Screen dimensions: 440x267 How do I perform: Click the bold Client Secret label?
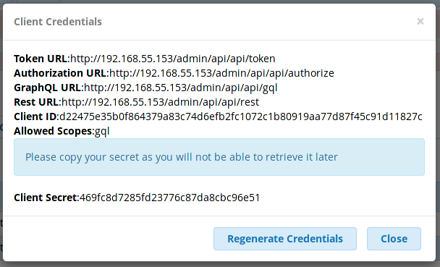tap(46, 198)
